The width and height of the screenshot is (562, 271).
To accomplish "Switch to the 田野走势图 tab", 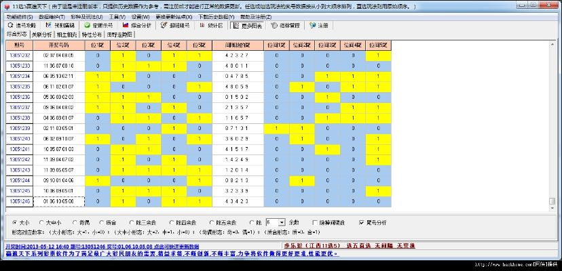I will (119, 35).
